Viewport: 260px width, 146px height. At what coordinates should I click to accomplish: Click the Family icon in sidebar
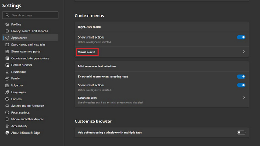(x=7, y=79)
